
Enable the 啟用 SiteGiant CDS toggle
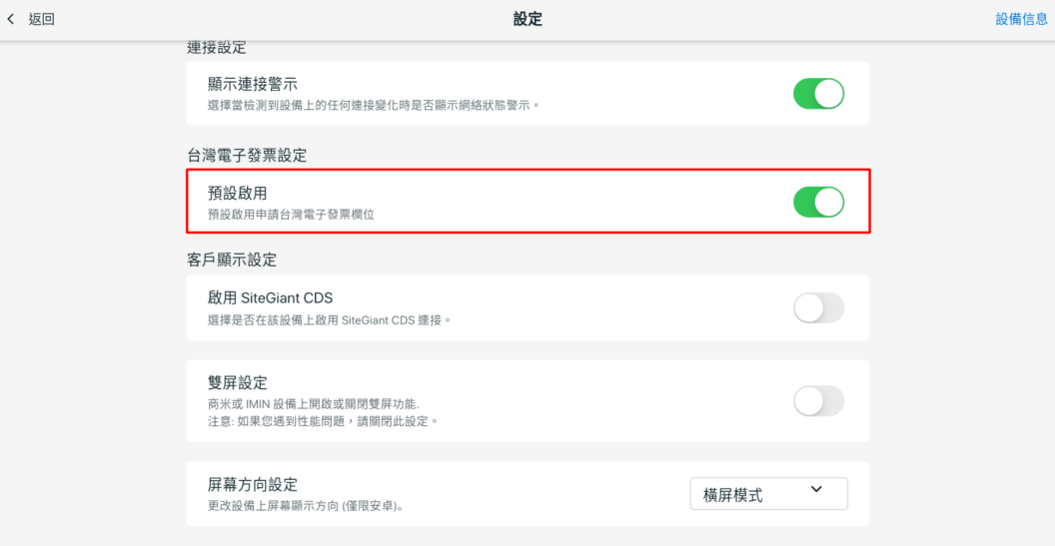[818, 308]
